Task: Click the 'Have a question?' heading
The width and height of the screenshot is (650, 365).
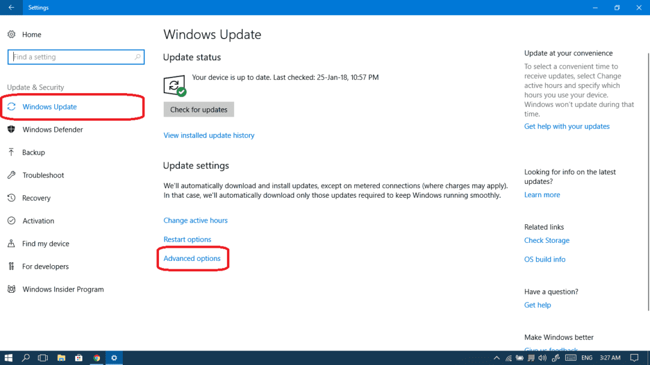Action: (551, 292)
